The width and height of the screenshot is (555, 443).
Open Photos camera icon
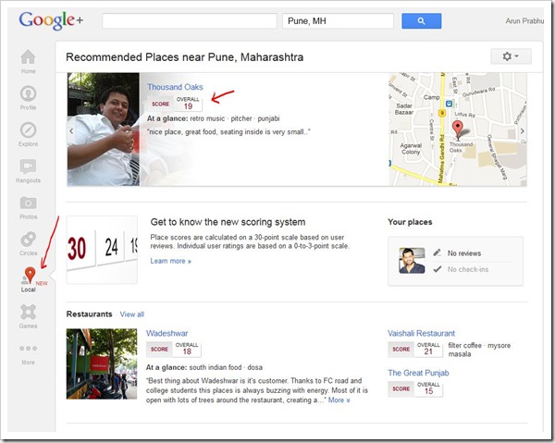click(29, 205)
